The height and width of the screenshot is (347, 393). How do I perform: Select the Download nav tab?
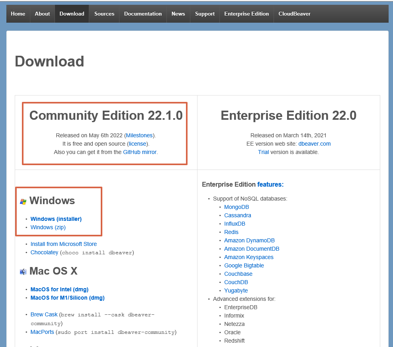72,14
